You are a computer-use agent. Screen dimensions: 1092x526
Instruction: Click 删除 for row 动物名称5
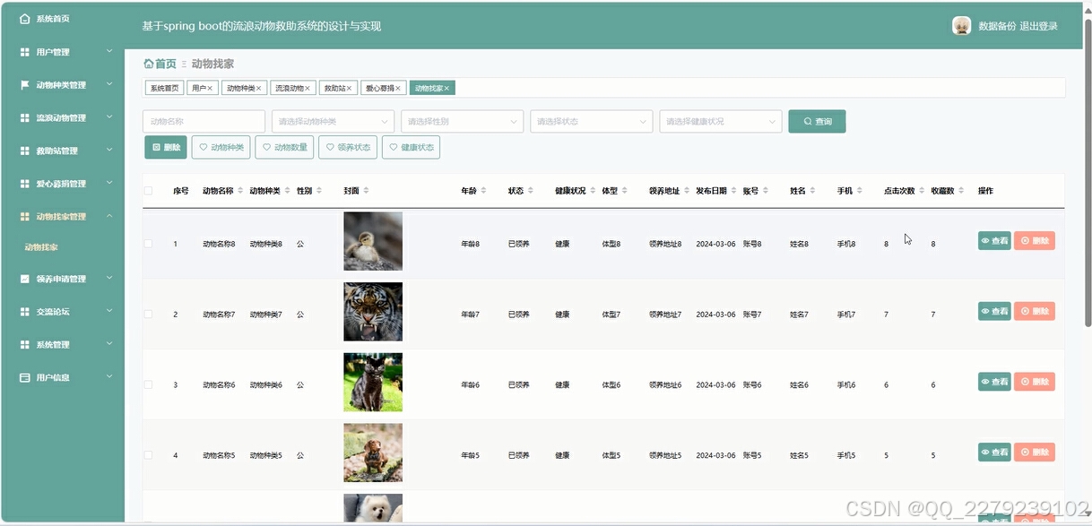point(1035,453)
